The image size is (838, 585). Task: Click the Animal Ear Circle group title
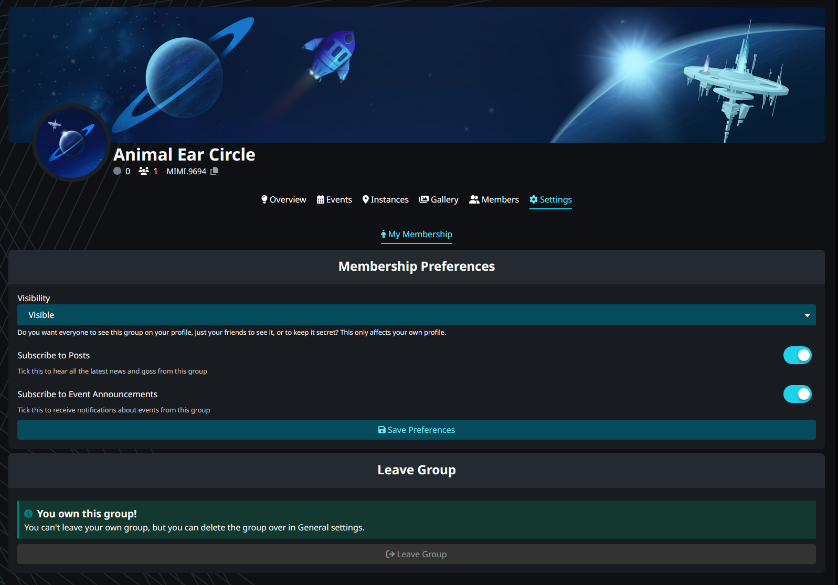(184, 155)
